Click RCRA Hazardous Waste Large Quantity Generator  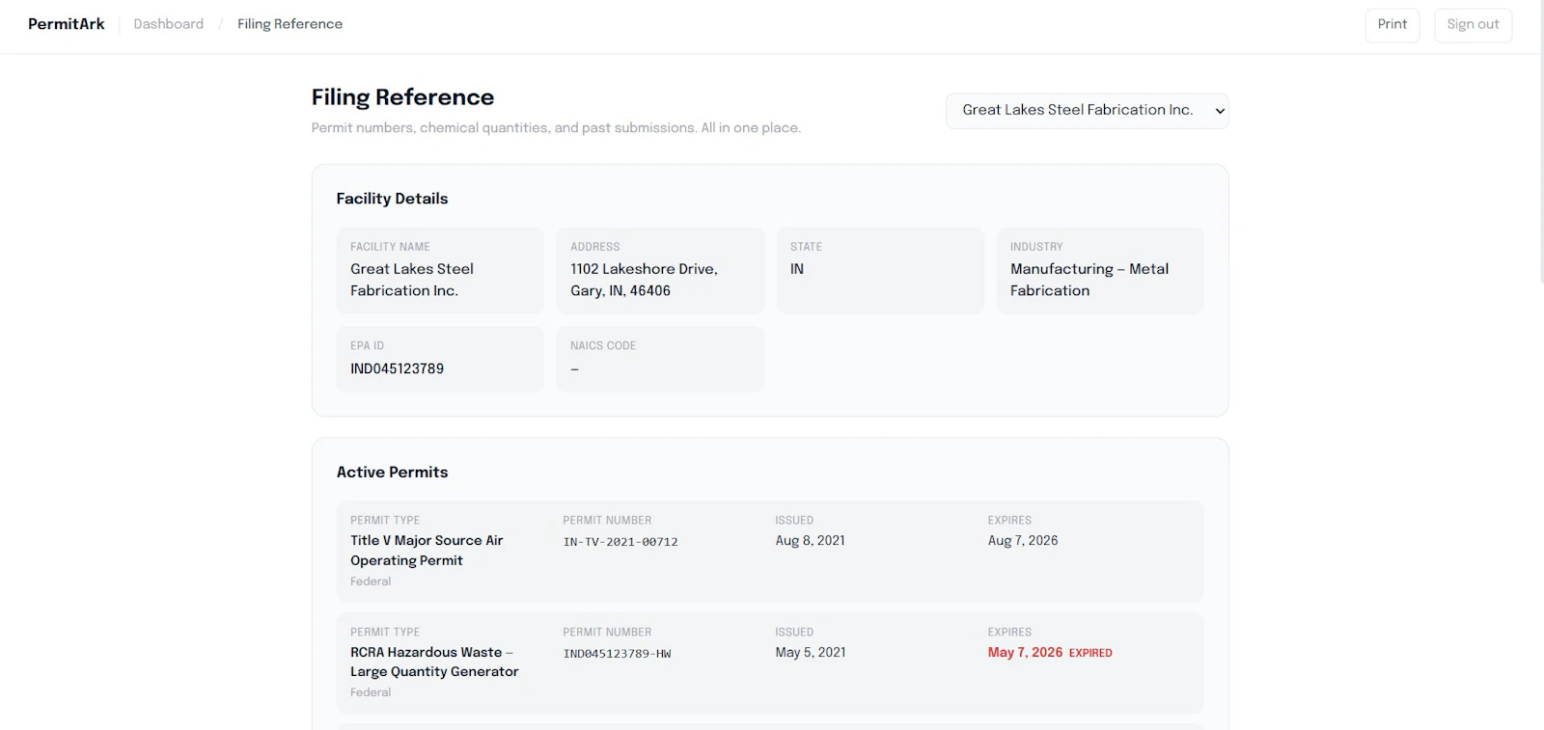click(434, 662)
